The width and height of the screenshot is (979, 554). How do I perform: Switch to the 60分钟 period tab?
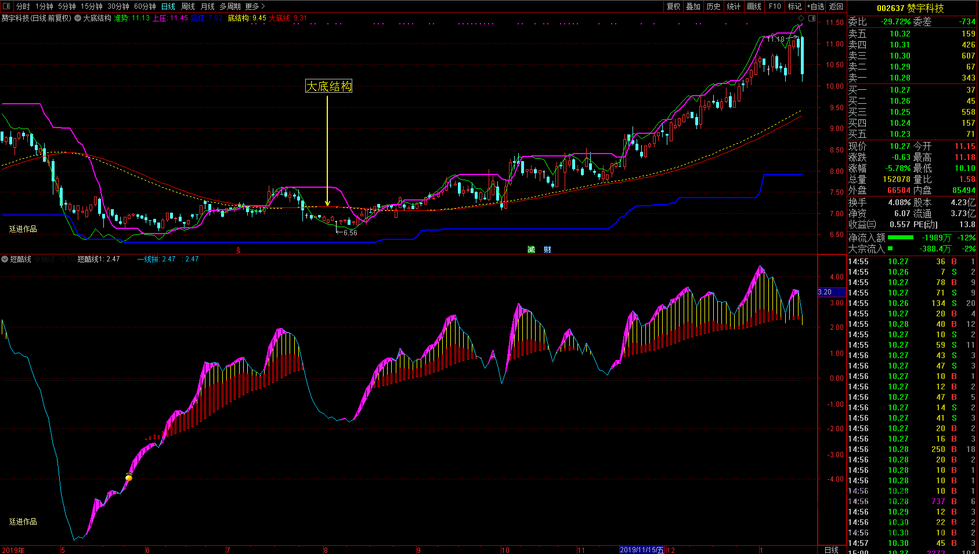click(144, 6)
